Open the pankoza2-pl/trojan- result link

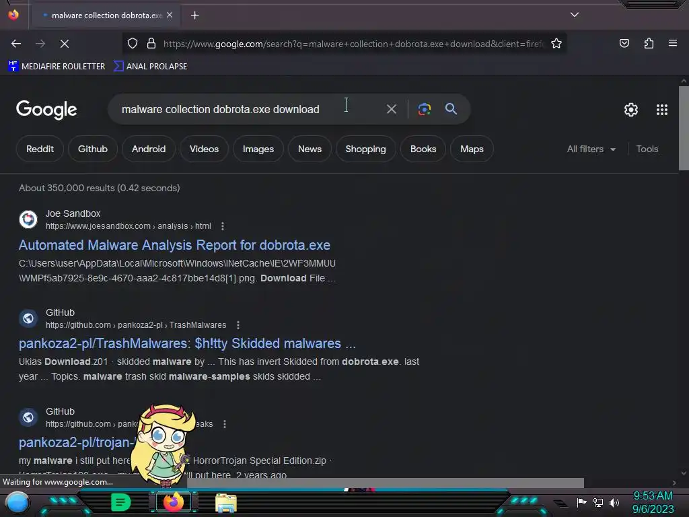coord(77,442)
